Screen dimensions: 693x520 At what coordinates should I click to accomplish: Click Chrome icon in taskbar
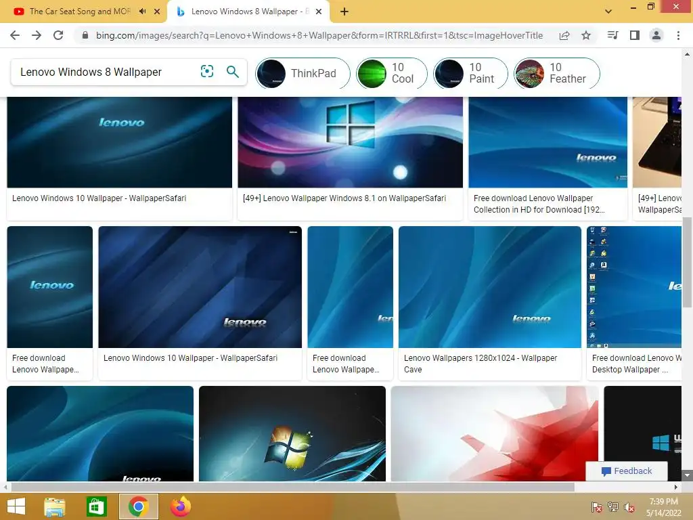[138, 506]
